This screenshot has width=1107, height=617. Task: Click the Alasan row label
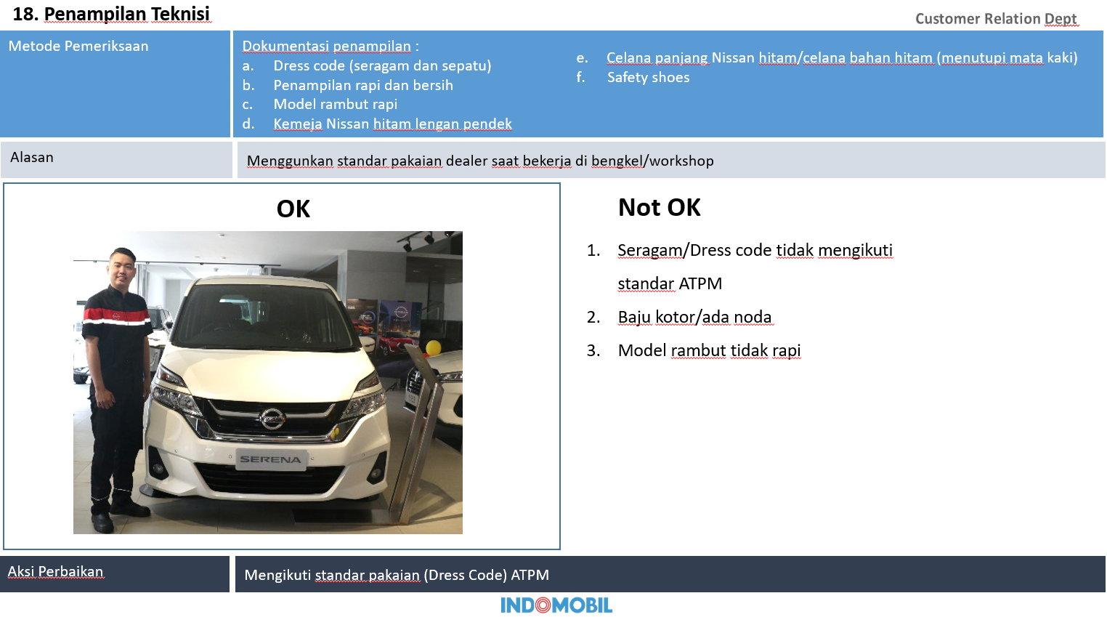(31, 157)
